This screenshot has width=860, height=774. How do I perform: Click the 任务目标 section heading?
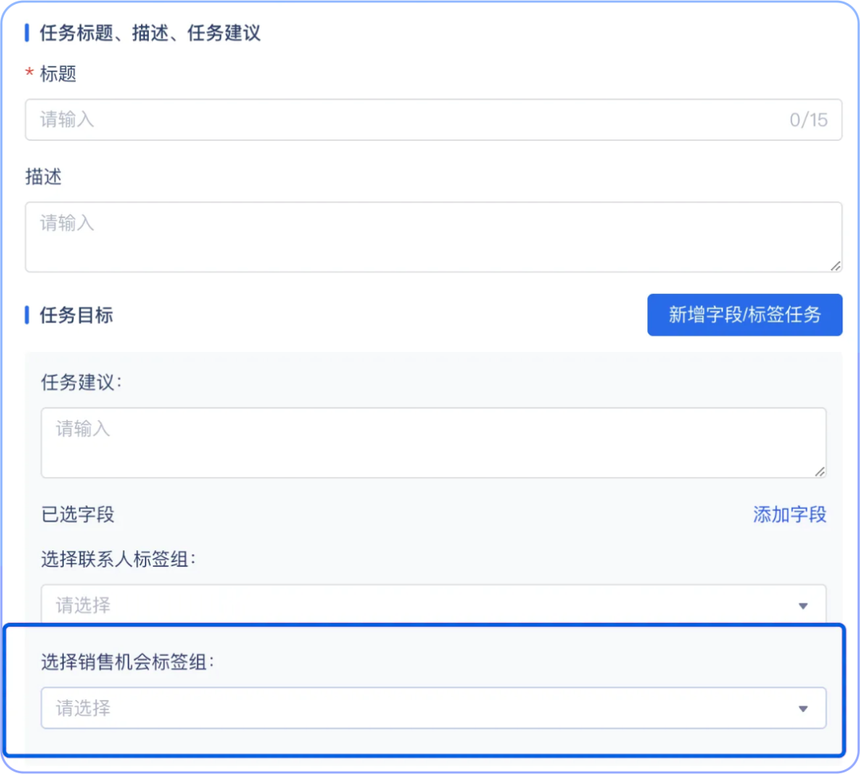(76, 315)
